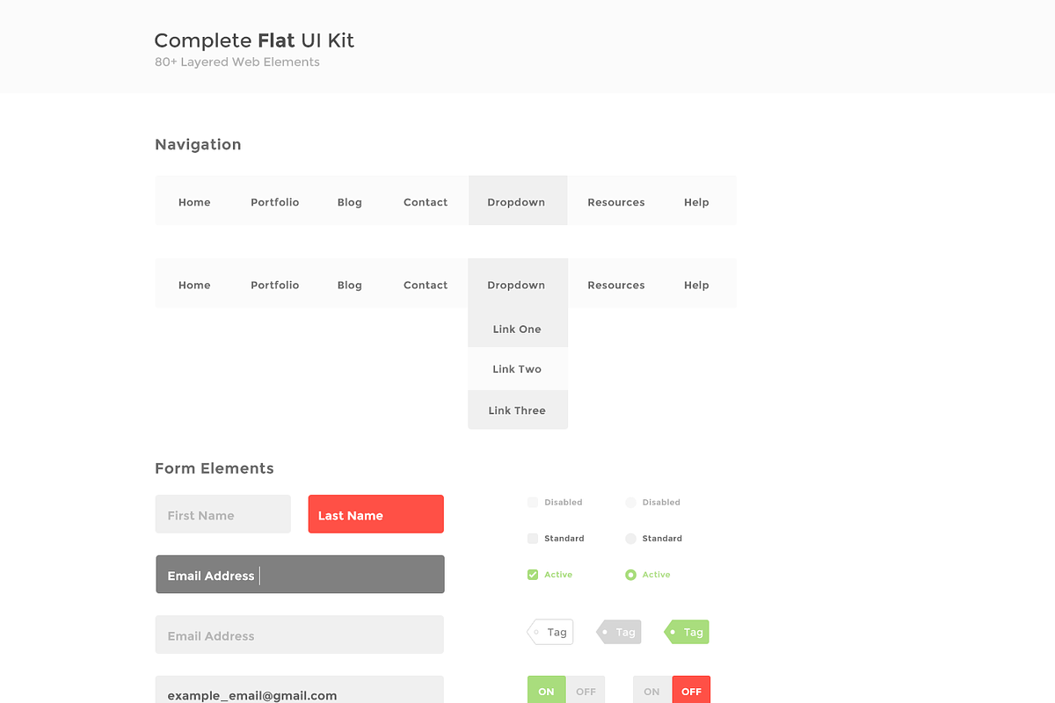Viewport: 1055px width, 703px height.
Task: Open the Dropdown menu in the top navigation
Action: click(517, 201)
